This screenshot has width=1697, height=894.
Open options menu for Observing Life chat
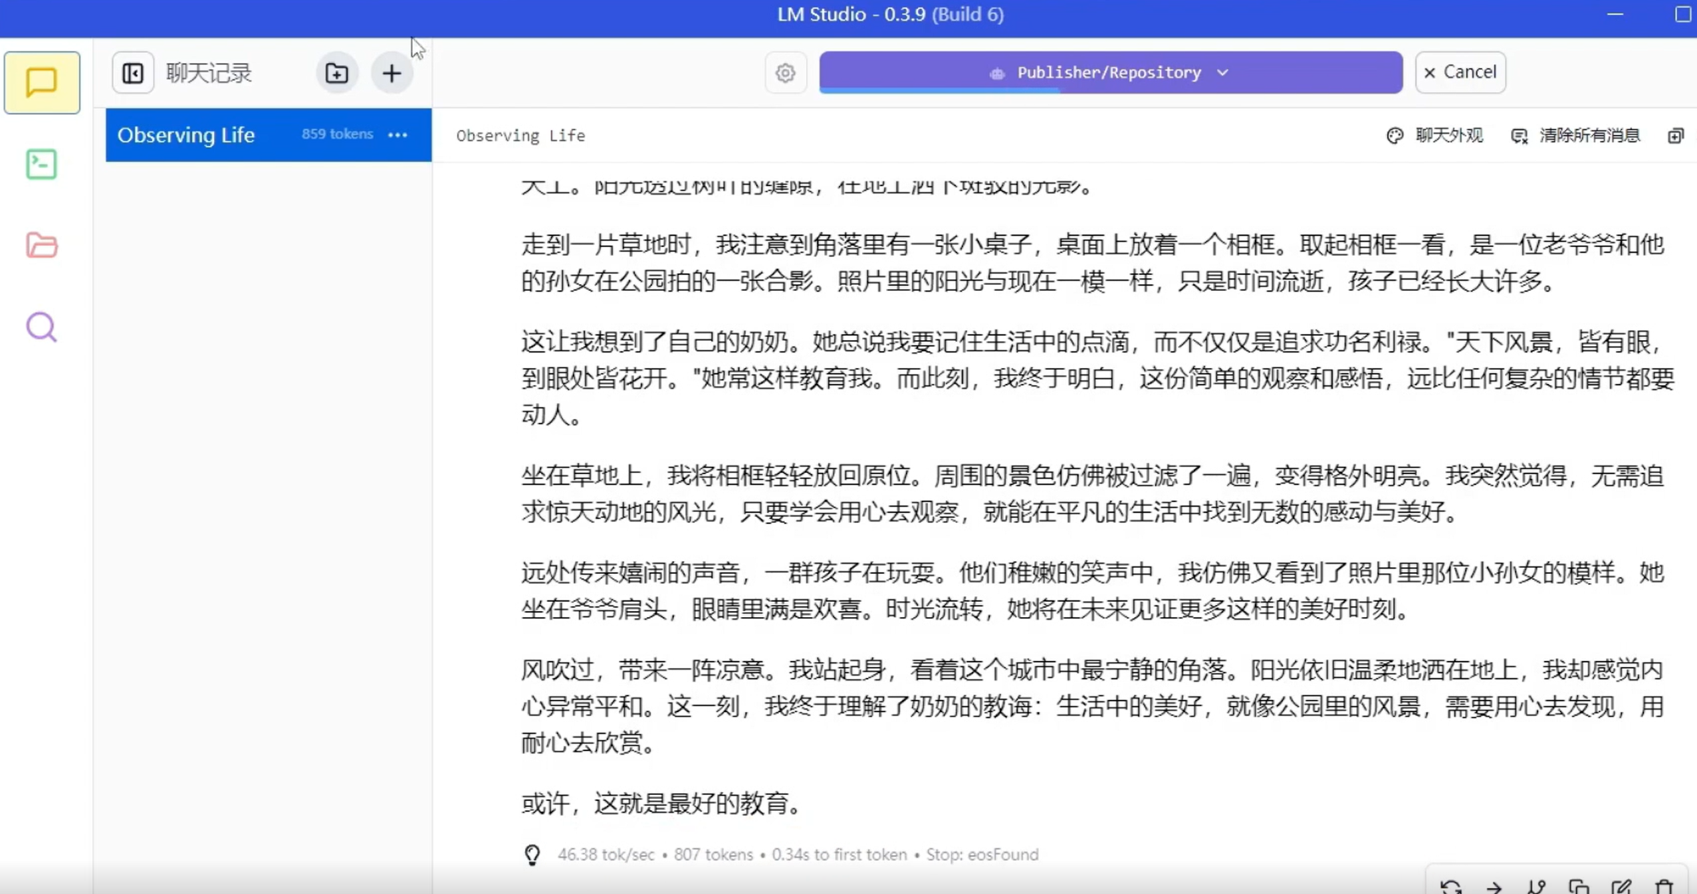pos(397,135)
